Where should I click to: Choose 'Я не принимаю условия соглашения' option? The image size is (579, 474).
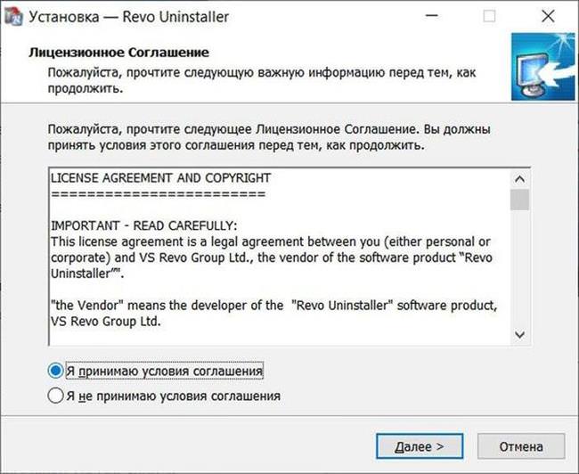tap(55, 396)
